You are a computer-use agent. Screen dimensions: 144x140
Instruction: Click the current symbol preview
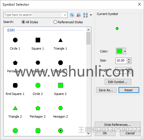pos(117,28)
